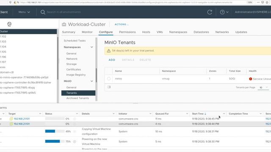271x152 pixels.
Task: Open Details column filter dropdown
Action: point(113,114)
